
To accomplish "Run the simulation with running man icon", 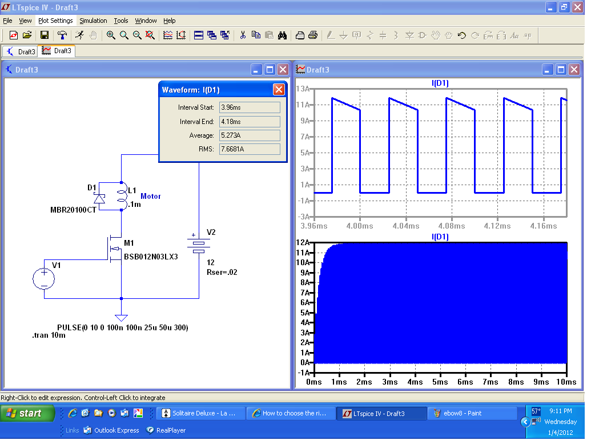I will click(x=80, y=35).
